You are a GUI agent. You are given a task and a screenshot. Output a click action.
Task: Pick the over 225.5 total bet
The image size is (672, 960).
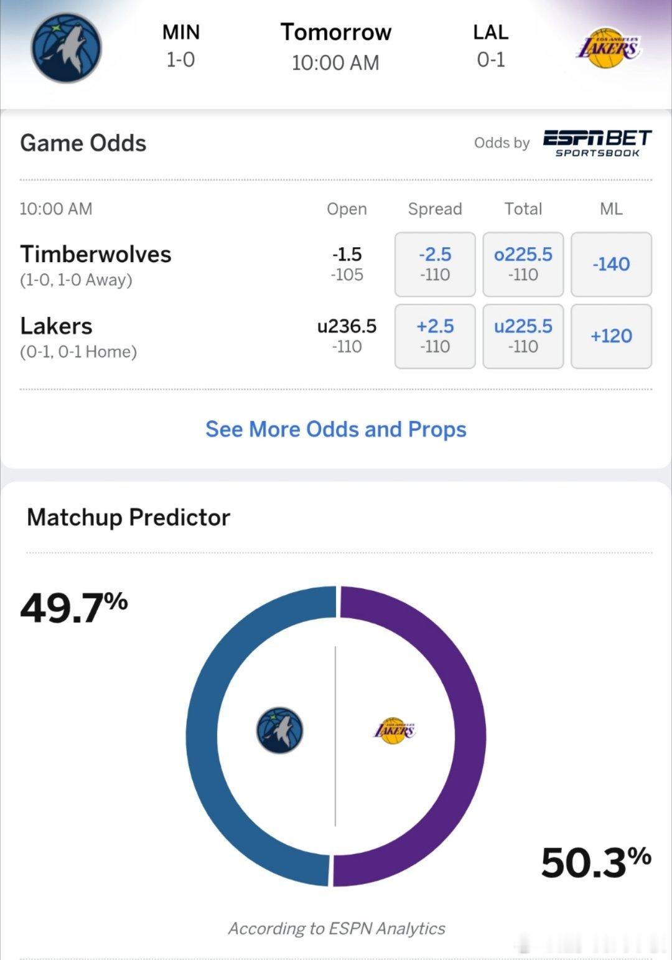click(x=523, y=264)
